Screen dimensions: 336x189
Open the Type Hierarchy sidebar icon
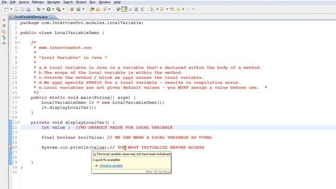pos(4,37)
